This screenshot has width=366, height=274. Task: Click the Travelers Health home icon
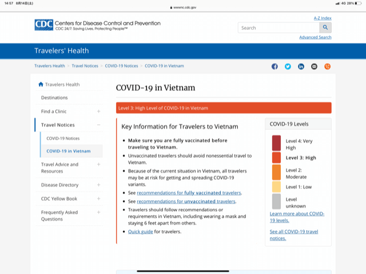point(41,84)
